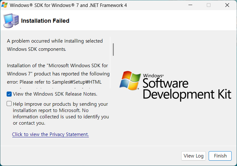This screenshot has width=237, height=166.
Task: Open the Privacy Statement link
Action: click(50, 134)
